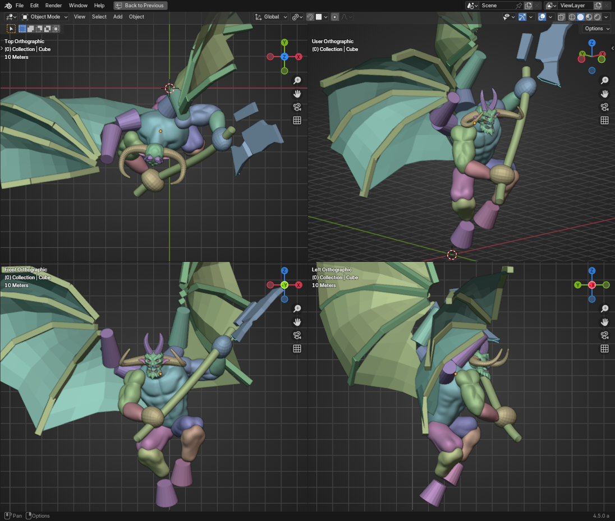
Task: Open the transform pivot point dropdown
Action: (297, 17)
